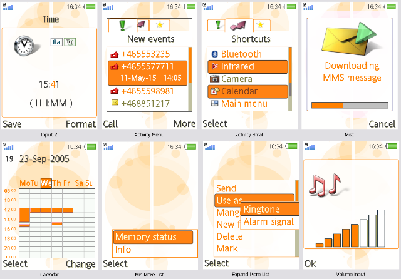Select Su day header in Calendar

click(x=90, y=183)
